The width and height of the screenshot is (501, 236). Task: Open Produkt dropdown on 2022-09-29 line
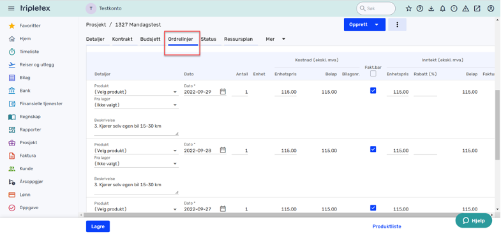point(136,92)
